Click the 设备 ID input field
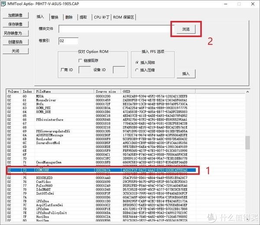This screenshot has width=260, height=225. [x=119, y=70]
